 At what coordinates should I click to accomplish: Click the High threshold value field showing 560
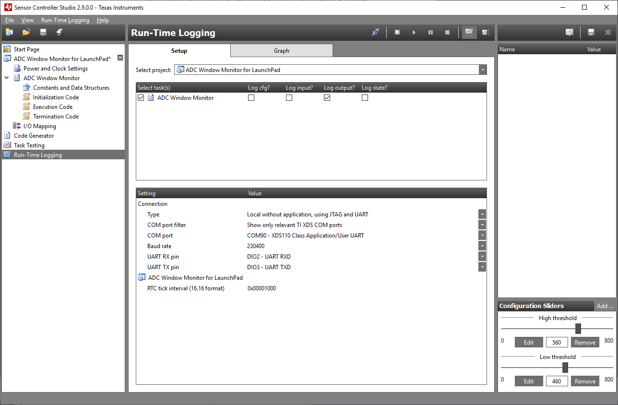coord(557,342)
